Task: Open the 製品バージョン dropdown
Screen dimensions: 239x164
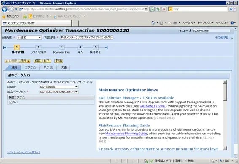Action: (x=59, y=92)
